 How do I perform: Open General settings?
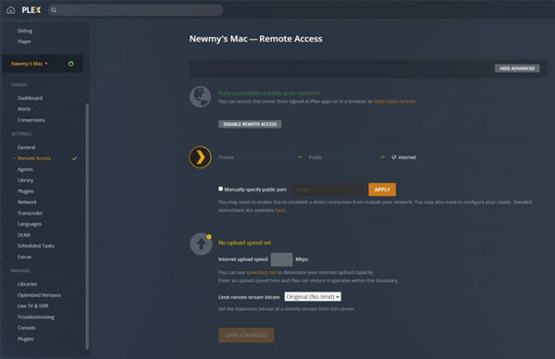pyautogui.click(x=26, y=147)
